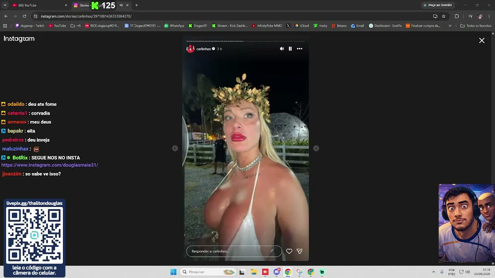Go forward to the next page
This screenshot has width=495, height=278.
(x=15, y=16)
